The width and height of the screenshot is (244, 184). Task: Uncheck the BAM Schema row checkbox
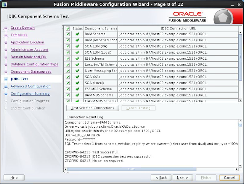pyautogui.click(x=68, y=34)
